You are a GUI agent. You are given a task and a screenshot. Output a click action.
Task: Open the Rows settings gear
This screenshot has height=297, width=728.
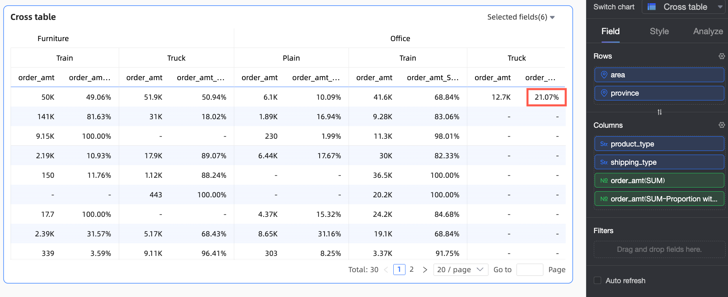[x=721, y=56]
